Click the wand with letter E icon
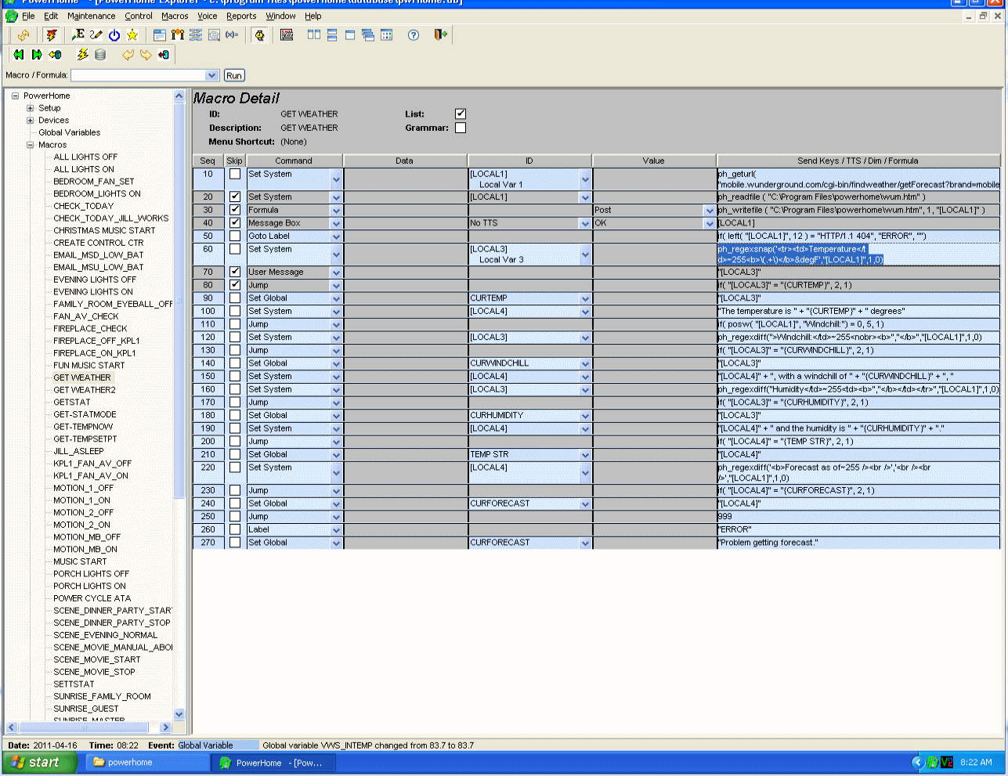Image resolution: width=1008 pixels, height=776 pixels. click(78, 34)
